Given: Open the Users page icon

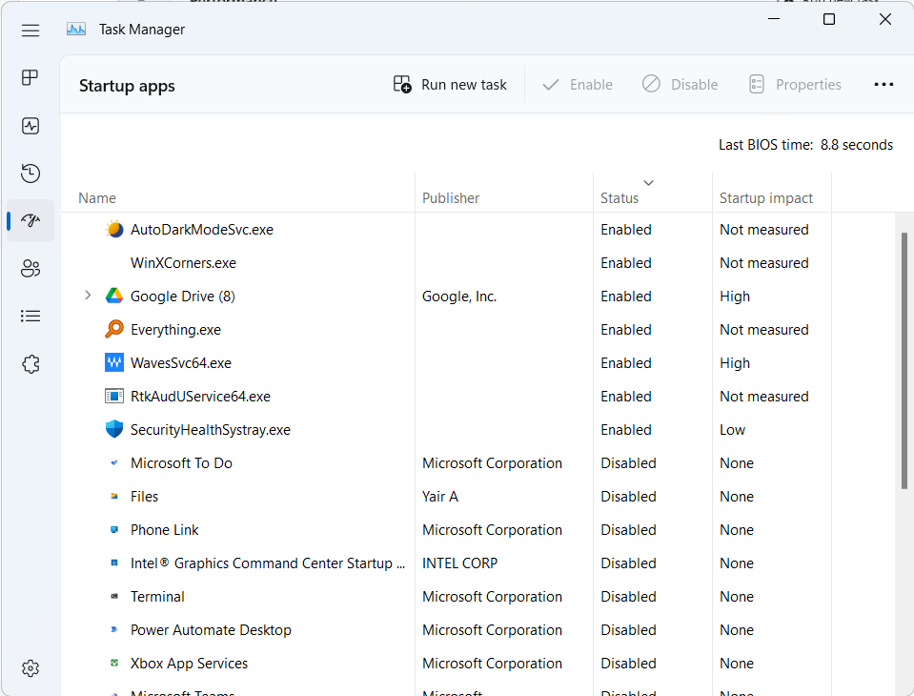Looking at the screenshot, I should tap(30, 268).
